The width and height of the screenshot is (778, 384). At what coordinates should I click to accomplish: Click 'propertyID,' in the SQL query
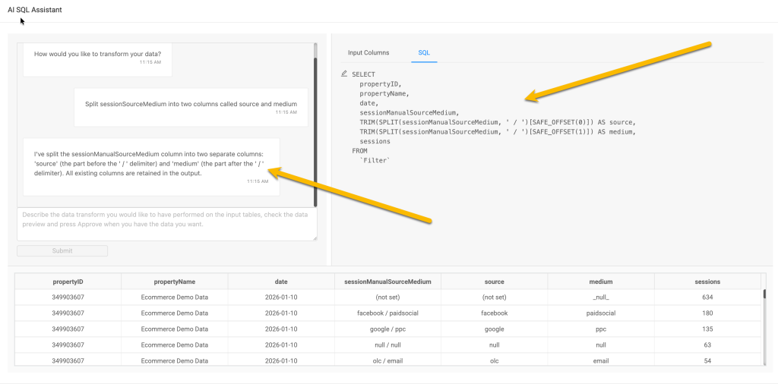point(381,83)
